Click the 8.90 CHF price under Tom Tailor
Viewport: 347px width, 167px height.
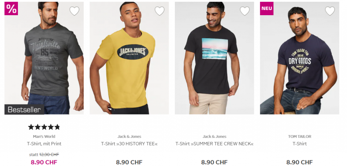click(300, 162)
